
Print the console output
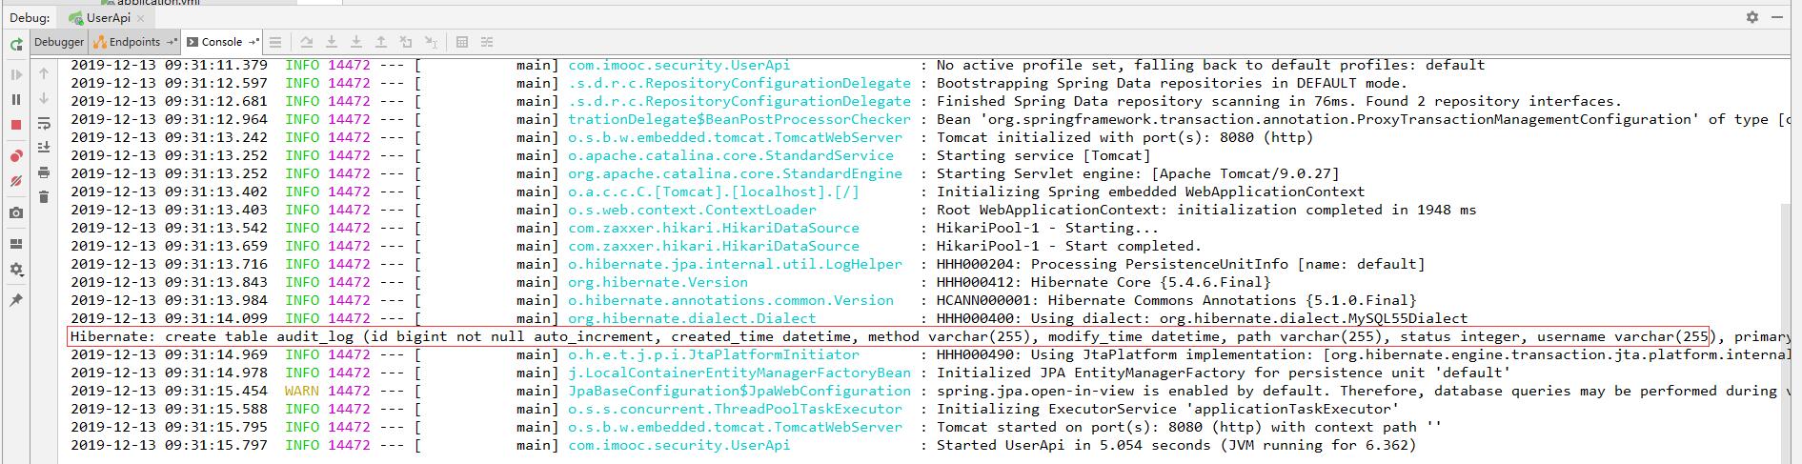pos(44,172)
